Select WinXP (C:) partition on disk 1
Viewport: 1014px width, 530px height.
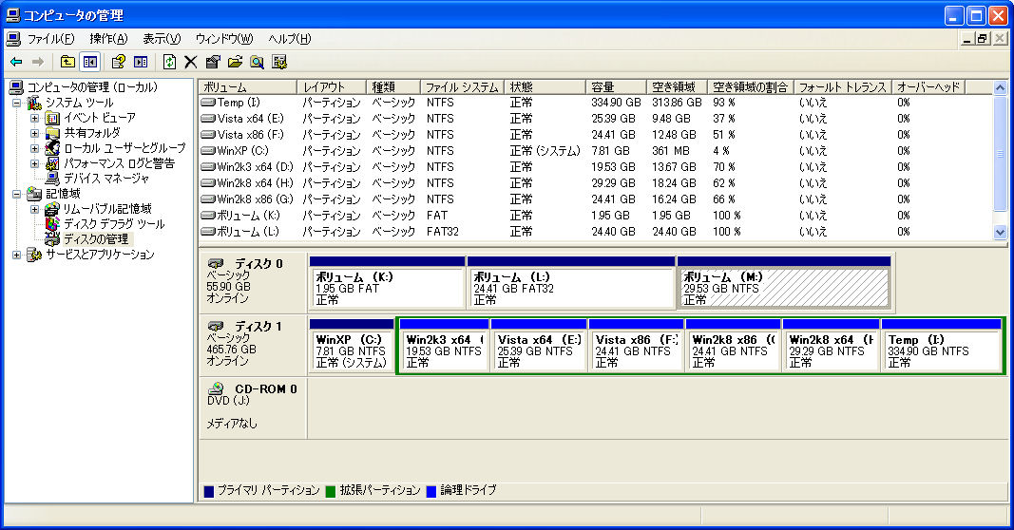[352, 346]
